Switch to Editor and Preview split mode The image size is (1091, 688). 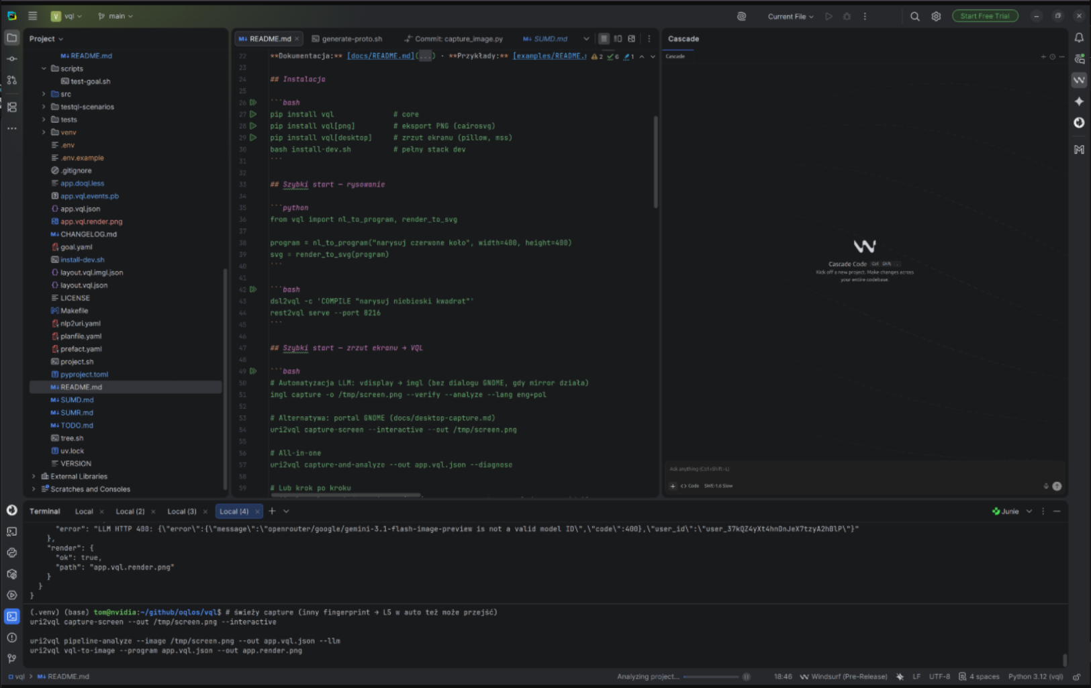click(618, 39)
